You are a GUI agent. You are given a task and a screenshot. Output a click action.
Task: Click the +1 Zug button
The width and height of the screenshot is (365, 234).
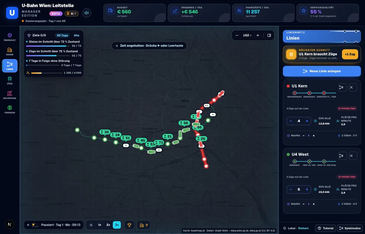(x=350, y=54)
